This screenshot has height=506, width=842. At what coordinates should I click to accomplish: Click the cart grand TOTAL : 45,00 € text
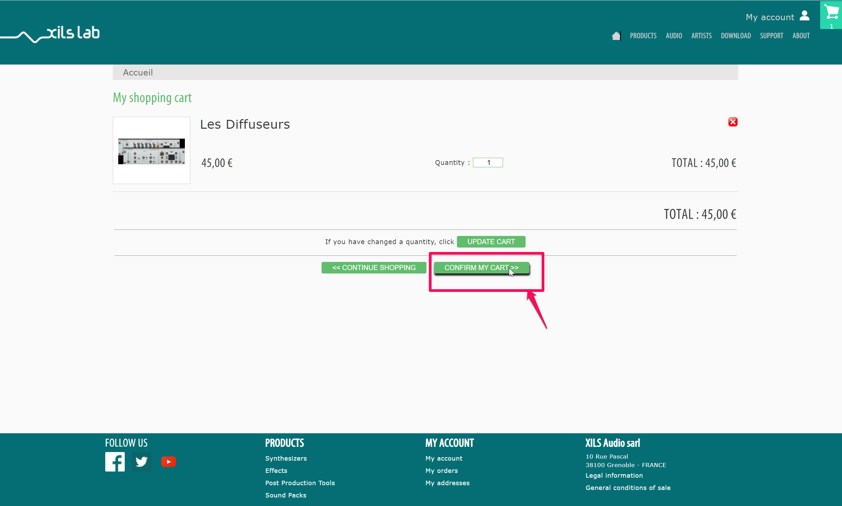(x=700, y=214)
